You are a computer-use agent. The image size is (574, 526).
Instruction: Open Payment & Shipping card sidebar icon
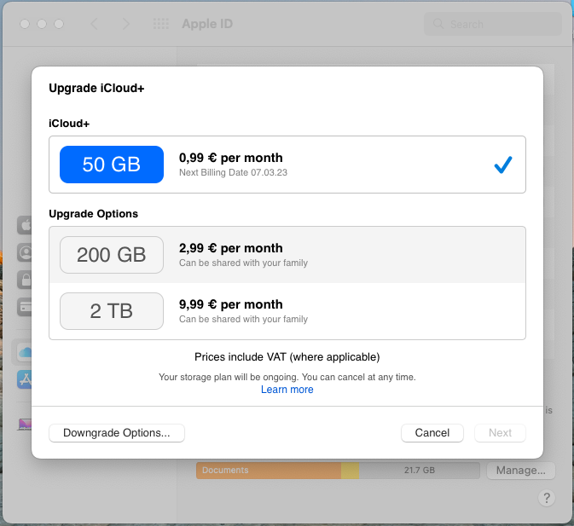[25, 307]
